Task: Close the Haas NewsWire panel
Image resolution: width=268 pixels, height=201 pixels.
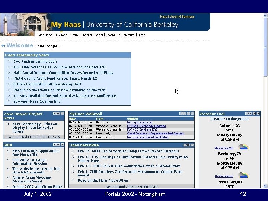Action: click(192, 145)
